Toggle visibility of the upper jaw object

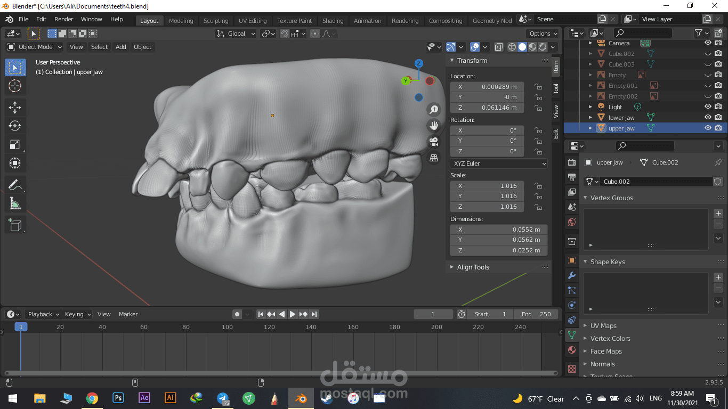click(x=708, y=128)
